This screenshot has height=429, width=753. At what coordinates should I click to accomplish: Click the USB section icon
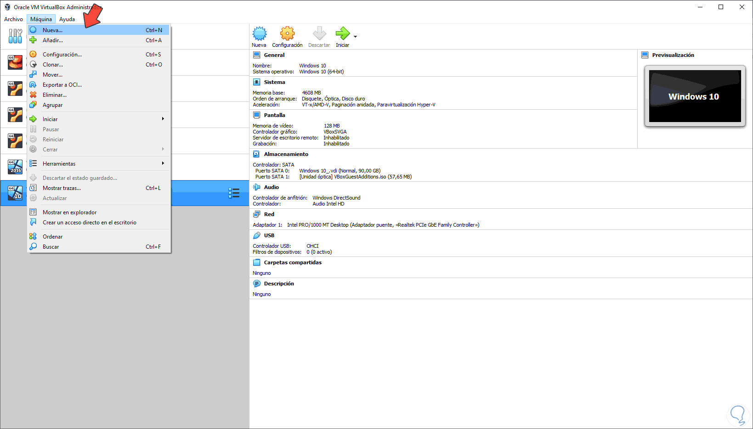click(257, 235)
